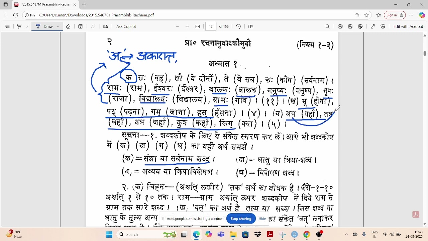Click the scrollbar down arrow

[x=425, y=224]
